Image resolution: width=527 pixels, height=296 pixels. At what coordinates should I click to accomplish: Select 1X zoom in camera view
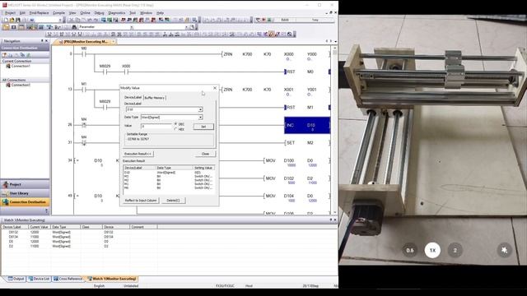(432, 250)
